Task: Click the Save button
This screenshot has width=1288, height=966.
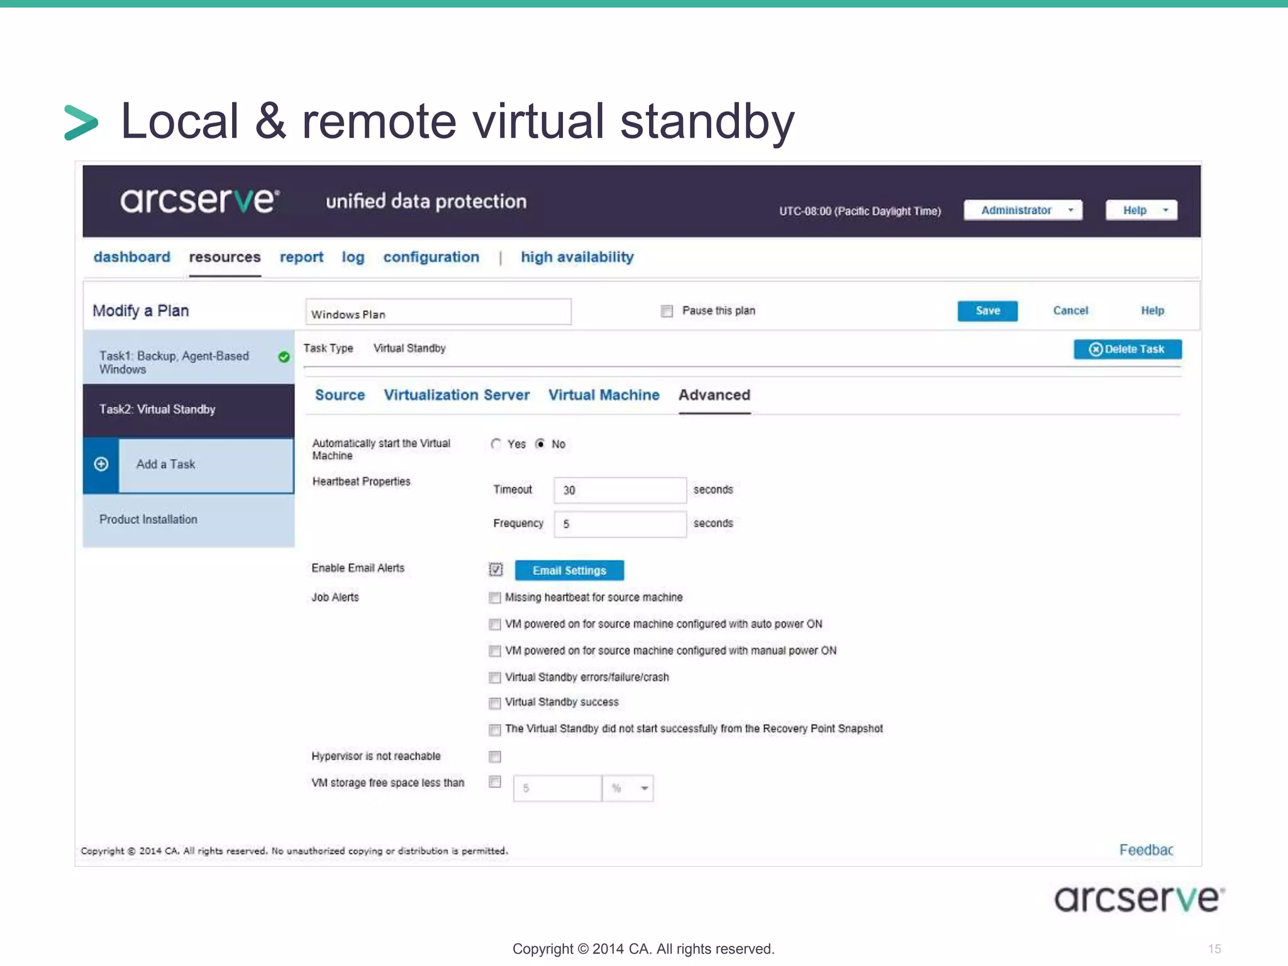Action: coord(987,311)
